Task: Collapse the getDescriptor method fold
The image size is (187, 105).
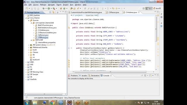Action: click(71, 48)
